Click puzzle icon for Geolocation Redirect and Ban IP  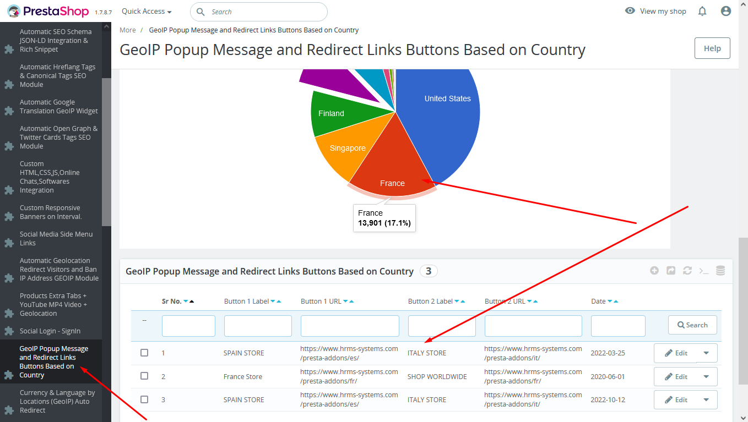(9, 278)
